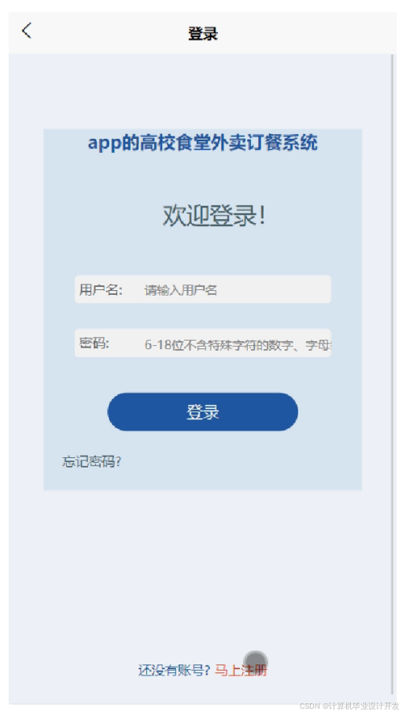
Task: Select the gray username box containing 请输入用户名
Action: (203, 289)
